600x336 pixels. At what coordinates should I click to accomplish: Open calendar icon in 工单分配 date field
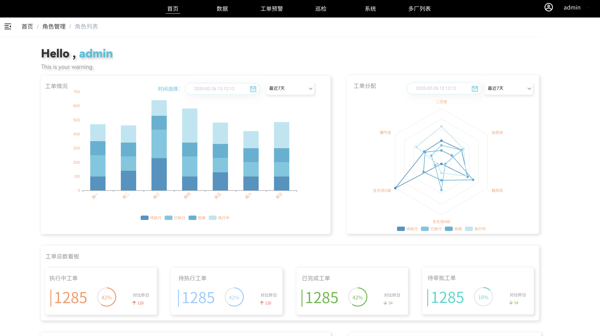[x=475, y=89]
